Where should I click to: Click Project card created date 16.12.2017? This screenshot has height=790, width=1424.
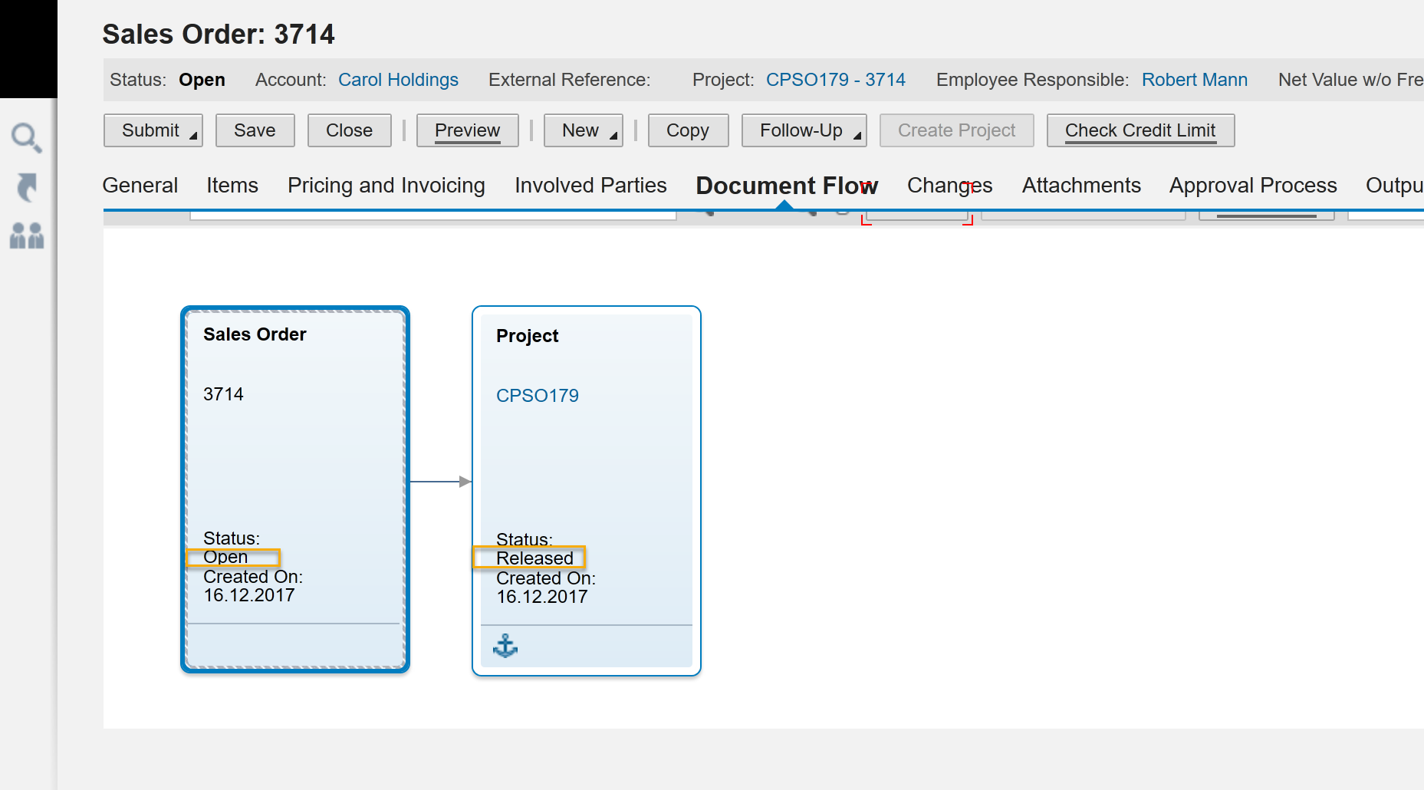click(541, 597)
